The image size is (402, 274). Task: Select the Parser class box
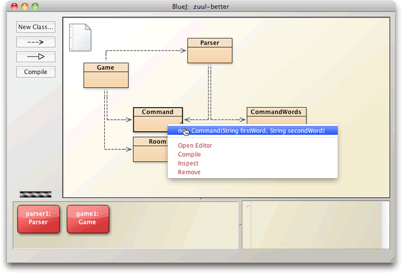[x=210, y=51]
